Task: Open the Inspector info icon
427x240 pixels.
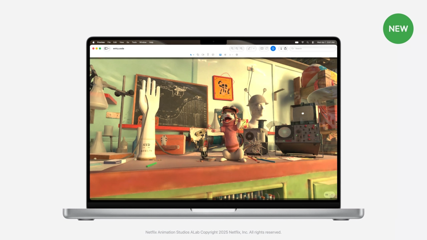Action: [x=281, y=48]
